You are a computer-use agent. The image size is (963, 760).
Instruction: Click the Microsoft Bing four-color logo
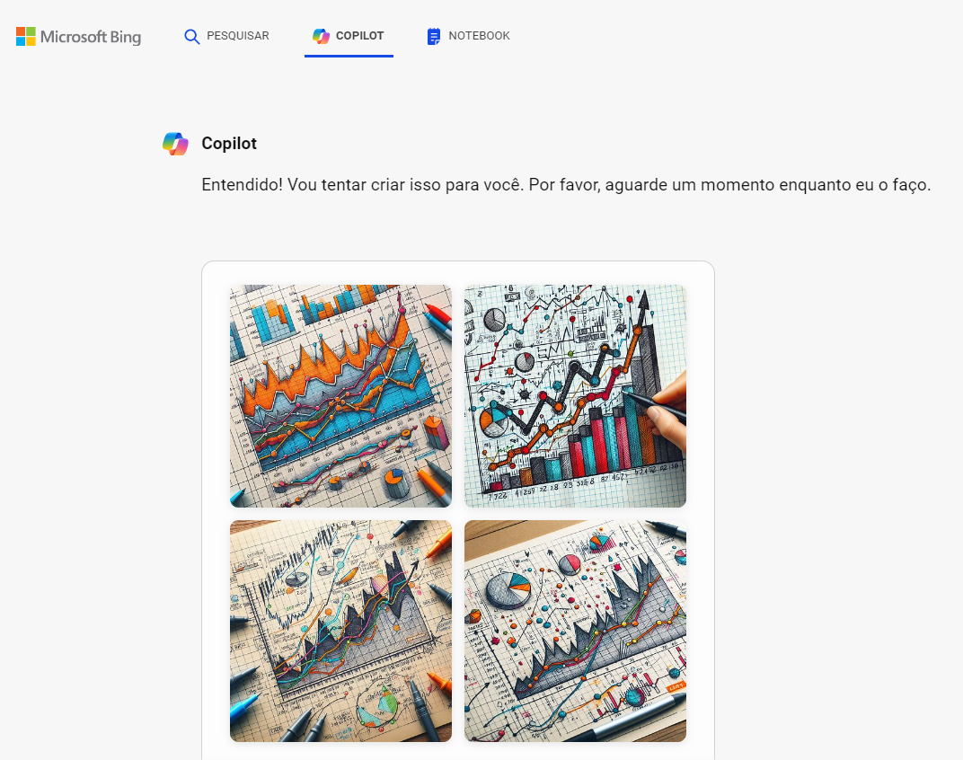pyautogui.click(x=26, y=37)
